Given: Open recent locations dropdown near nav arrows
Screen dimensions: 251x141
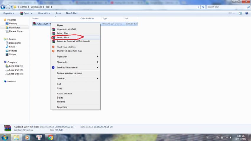Looking at the screenshot, I should tap(12, 7).
